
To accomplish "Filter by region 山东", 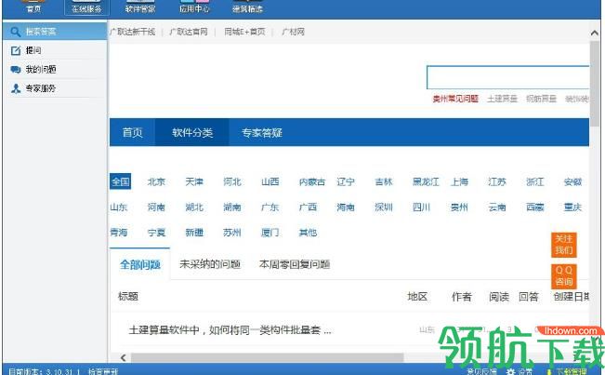I will (118, 207).
